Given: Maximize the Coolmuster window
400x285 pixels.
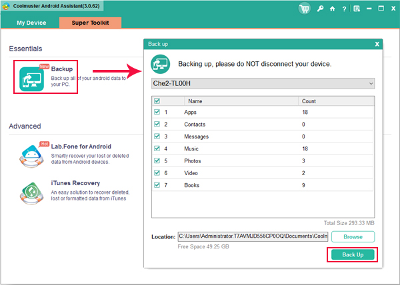Looking at the screenshot, I should [381, 9].
